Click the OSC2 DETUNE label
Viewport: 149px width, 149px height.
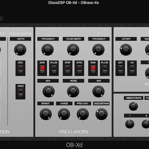(x=101, y=104)
